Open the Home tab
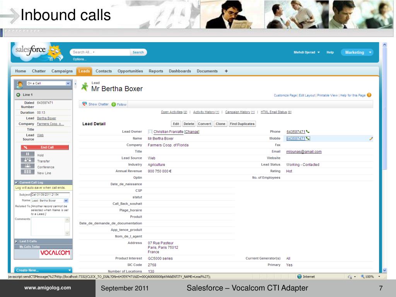The height and width of the screenshot is (297, 396). click(20, 71)
